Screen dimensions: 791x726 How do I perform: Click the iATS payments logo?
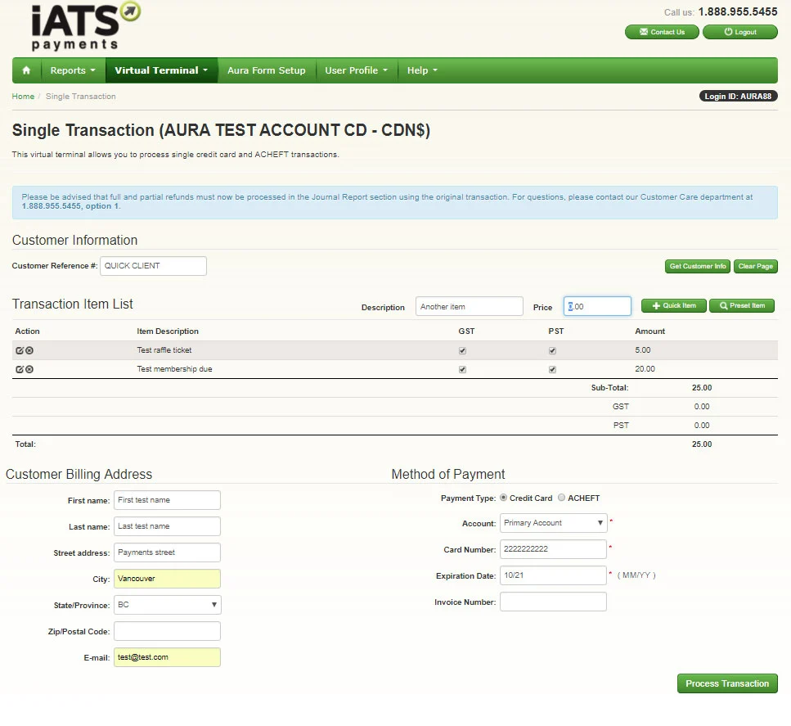point(85,26)
